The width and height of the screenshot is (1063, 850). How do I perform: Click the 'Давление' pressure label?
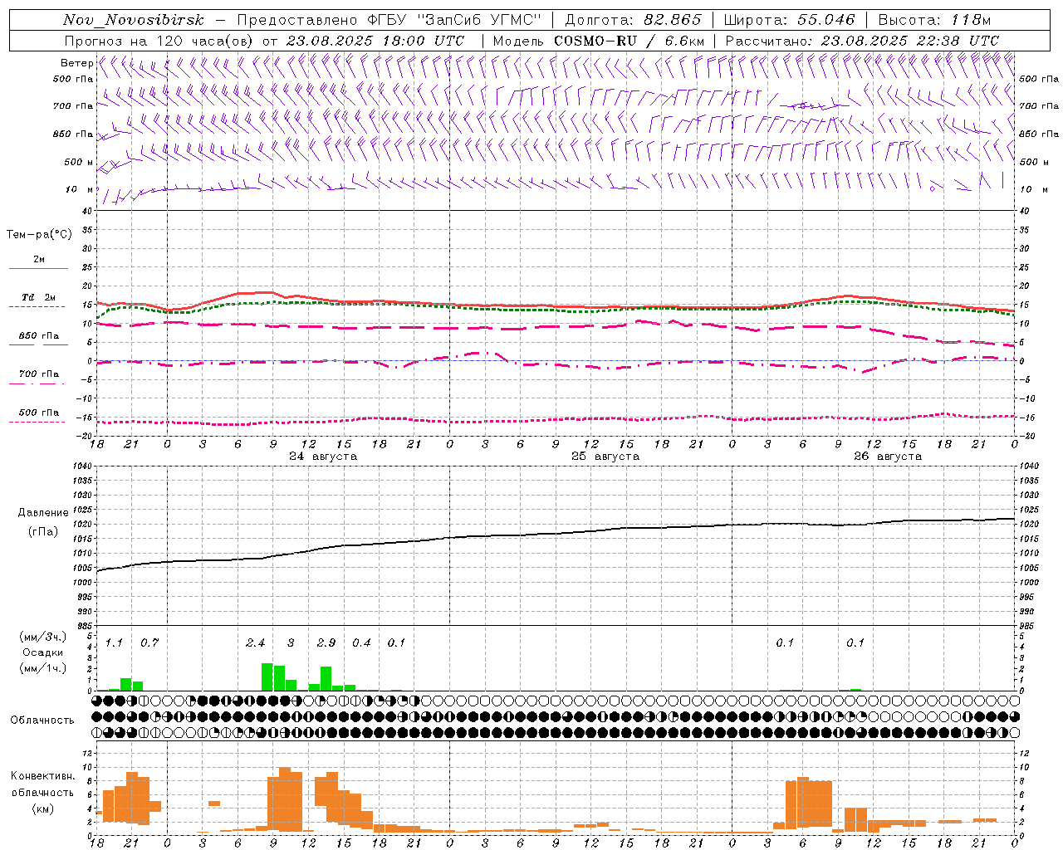[x=42, y=513]
